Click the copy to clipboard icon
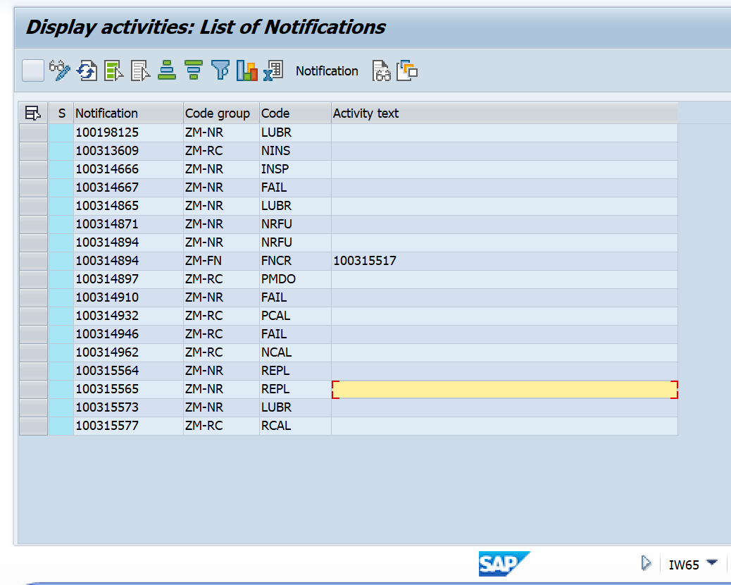The height and width of the screenshot is (585, 731). 406,70
